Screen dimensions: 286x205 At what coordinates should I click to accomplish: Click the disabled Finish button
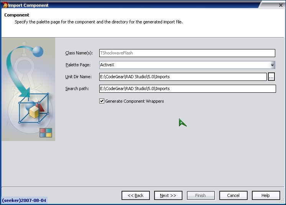point(201,195)
